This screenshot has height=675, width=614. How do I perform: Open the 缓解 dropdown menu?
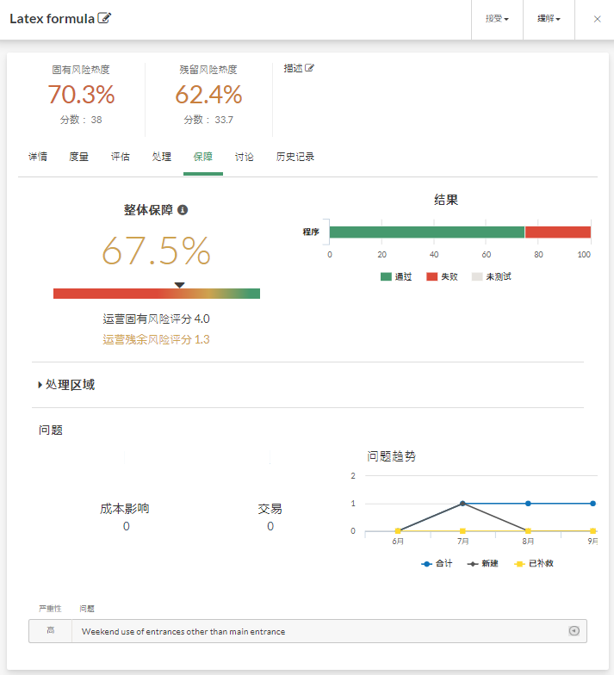click(x=549, y=19)
